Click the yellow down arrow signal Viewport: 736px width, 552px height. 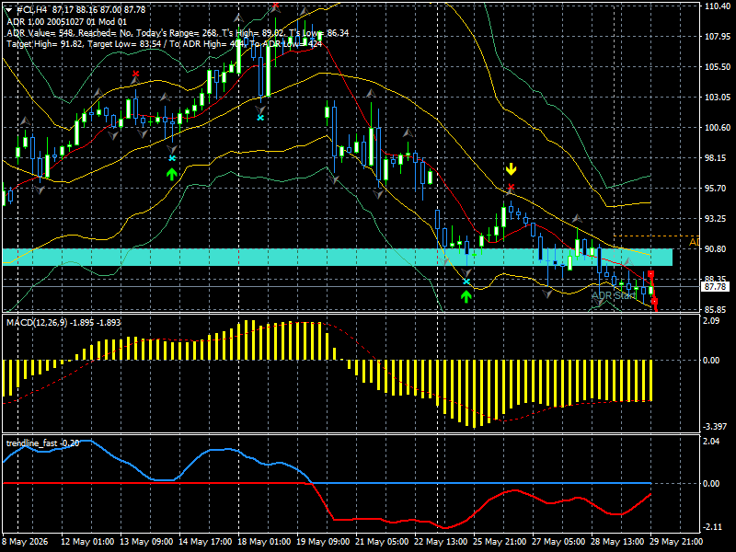(x=511, y=168)
